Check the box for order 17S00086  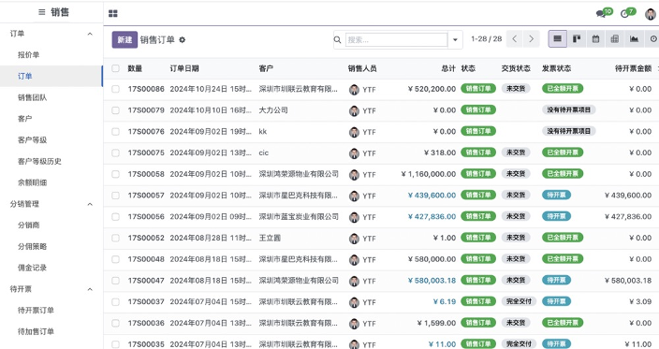(115, 89)
